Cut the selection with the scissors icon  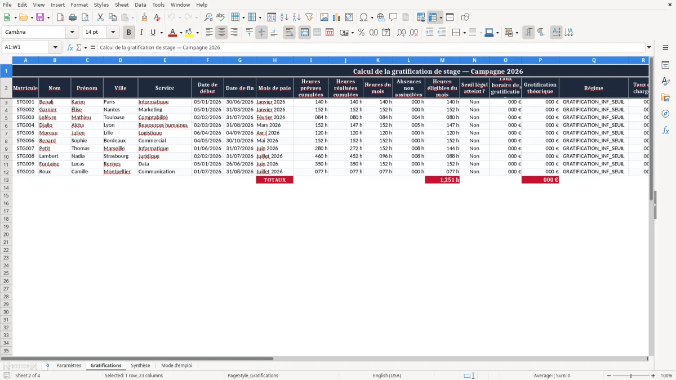100,17
